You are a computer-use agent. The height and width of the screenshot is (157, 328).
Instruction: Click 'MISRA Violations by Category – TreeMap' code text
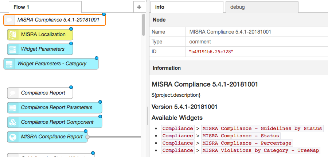261,150
